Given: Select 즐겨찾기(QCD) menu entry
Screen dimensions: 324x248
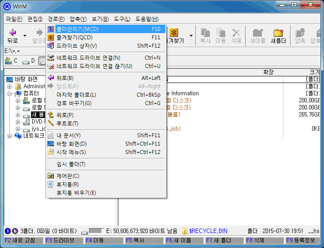Looking at the screenshot, I should coord(106,38).
